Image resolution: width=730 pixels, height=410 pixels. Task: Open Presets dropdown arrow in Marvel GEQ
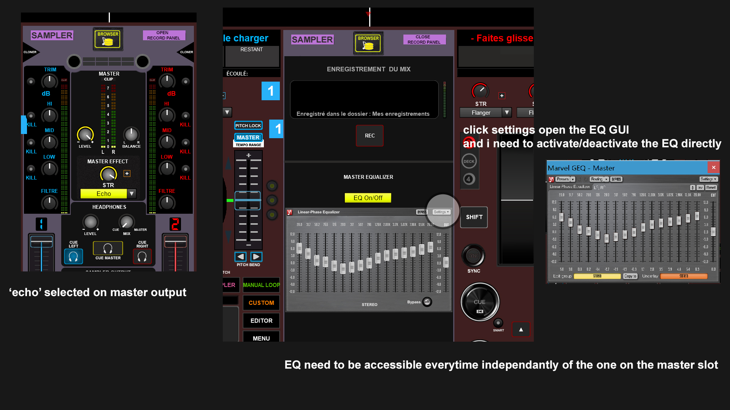(x=573, y=179)
